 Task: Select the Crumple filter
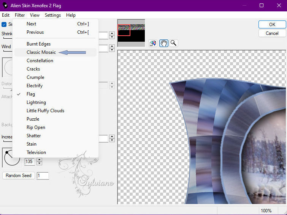(x=55, y=77)
